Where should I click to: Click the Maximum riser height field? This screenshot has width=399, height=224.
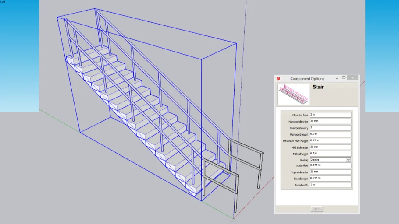pyautogui.click(x=331, y=141)
